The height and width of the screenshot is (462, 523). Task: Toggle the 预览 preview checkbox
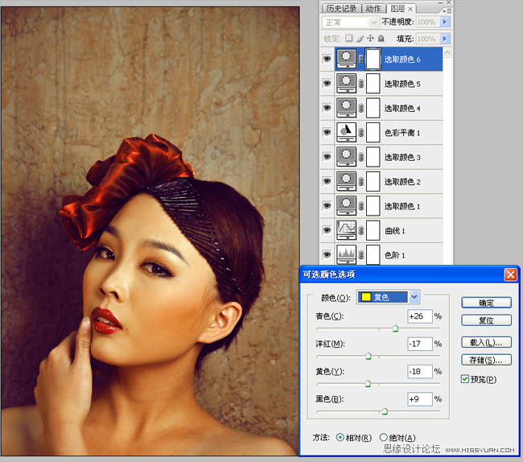466,379
